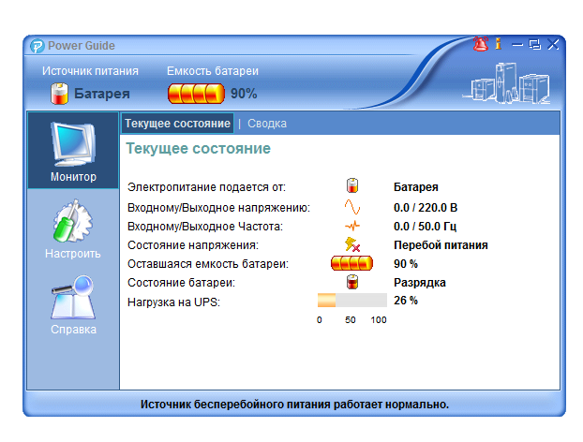The height and width of the screenshot is (442, 583).
Task: Click remaining battery capacity gauge icon
Action: pyautogui.click(x=351, y=263)
